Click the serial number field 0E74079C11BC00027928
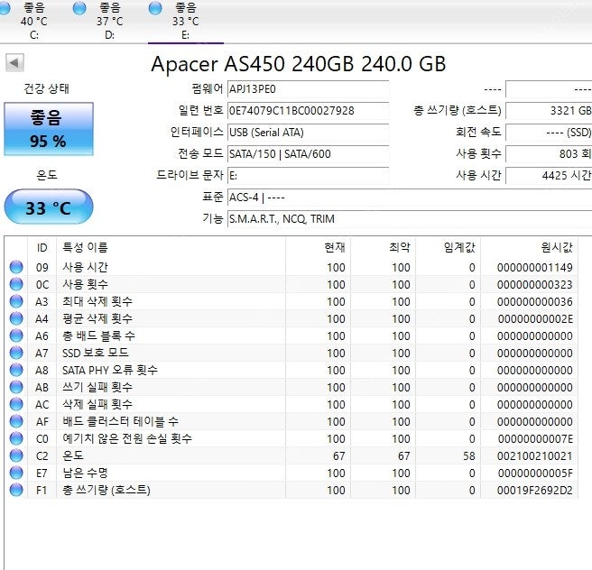592x570 pixels. click(x=308, y=111)
